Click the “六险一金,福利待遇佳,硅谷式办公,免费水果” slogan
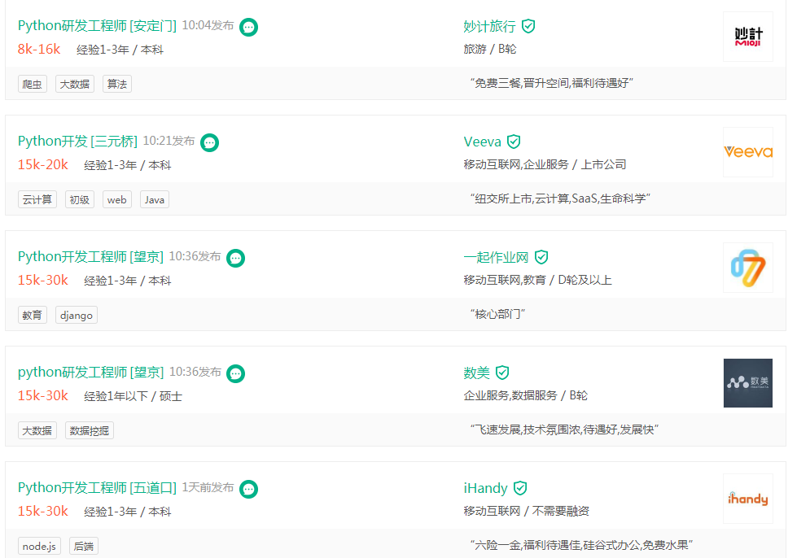This screenshot has height=558, width=810. (582, 546)
